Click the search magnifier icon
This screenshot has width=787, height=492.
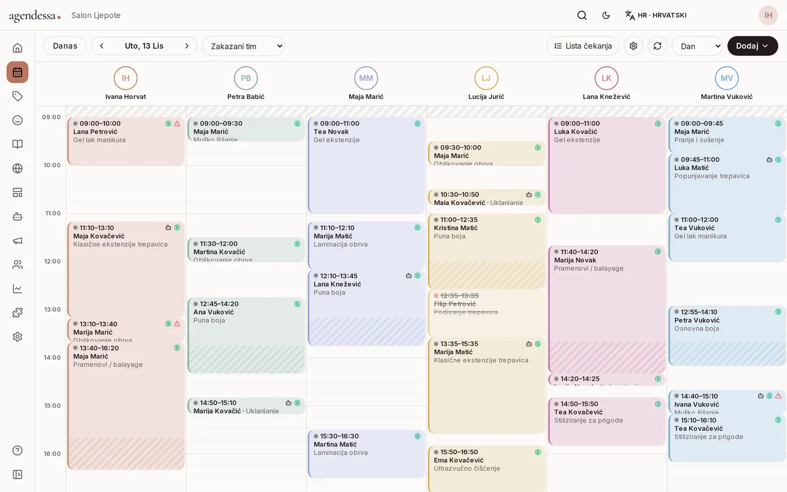[582, 15]
